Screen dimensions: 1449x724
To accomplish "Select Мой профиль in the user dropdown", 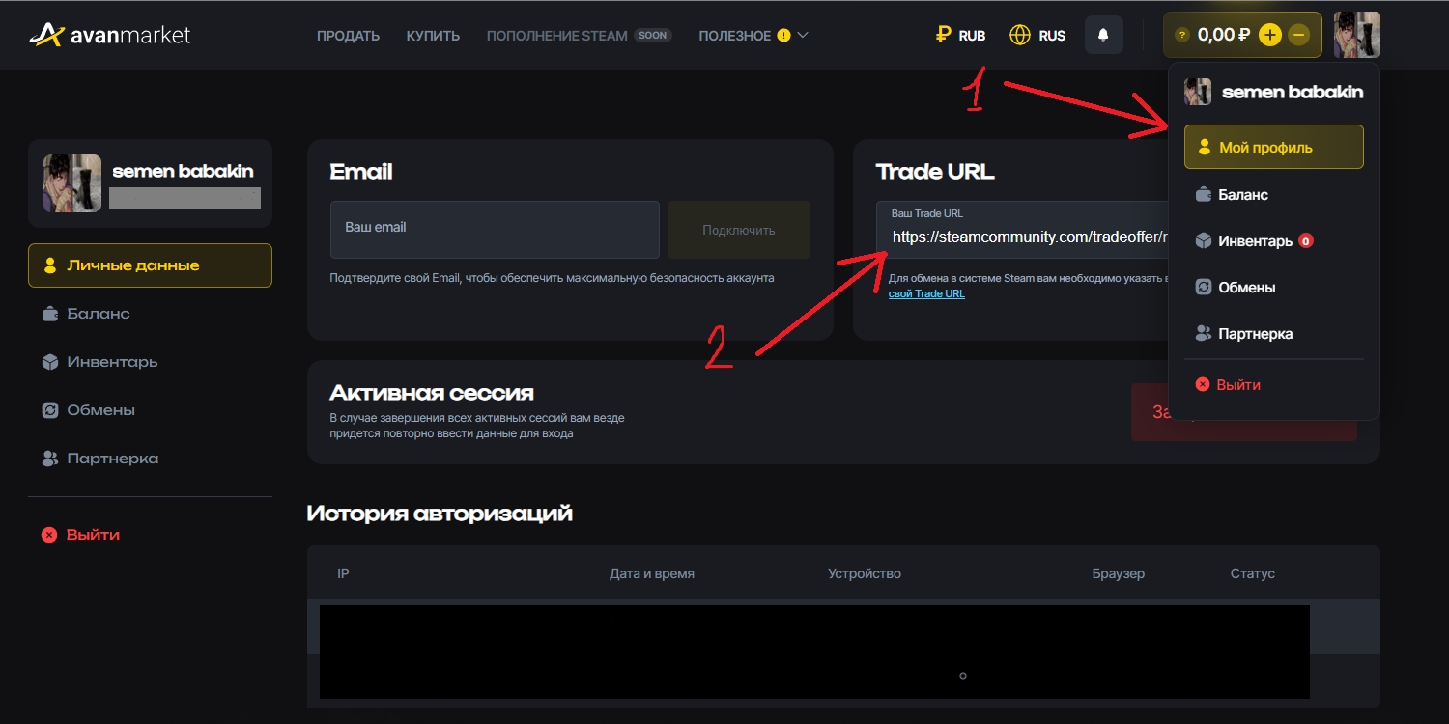I will pyautogui.click(x=1273, y=148).
